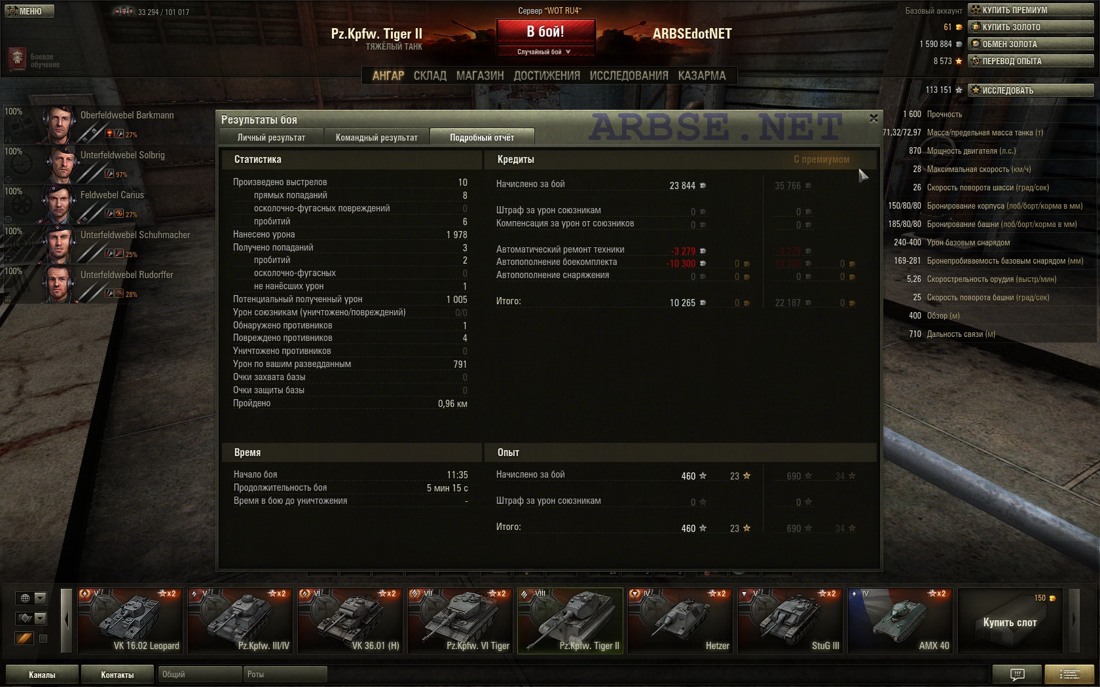Click the Купить слот tile
1100x687 pixels.
tap(1010, 620)
